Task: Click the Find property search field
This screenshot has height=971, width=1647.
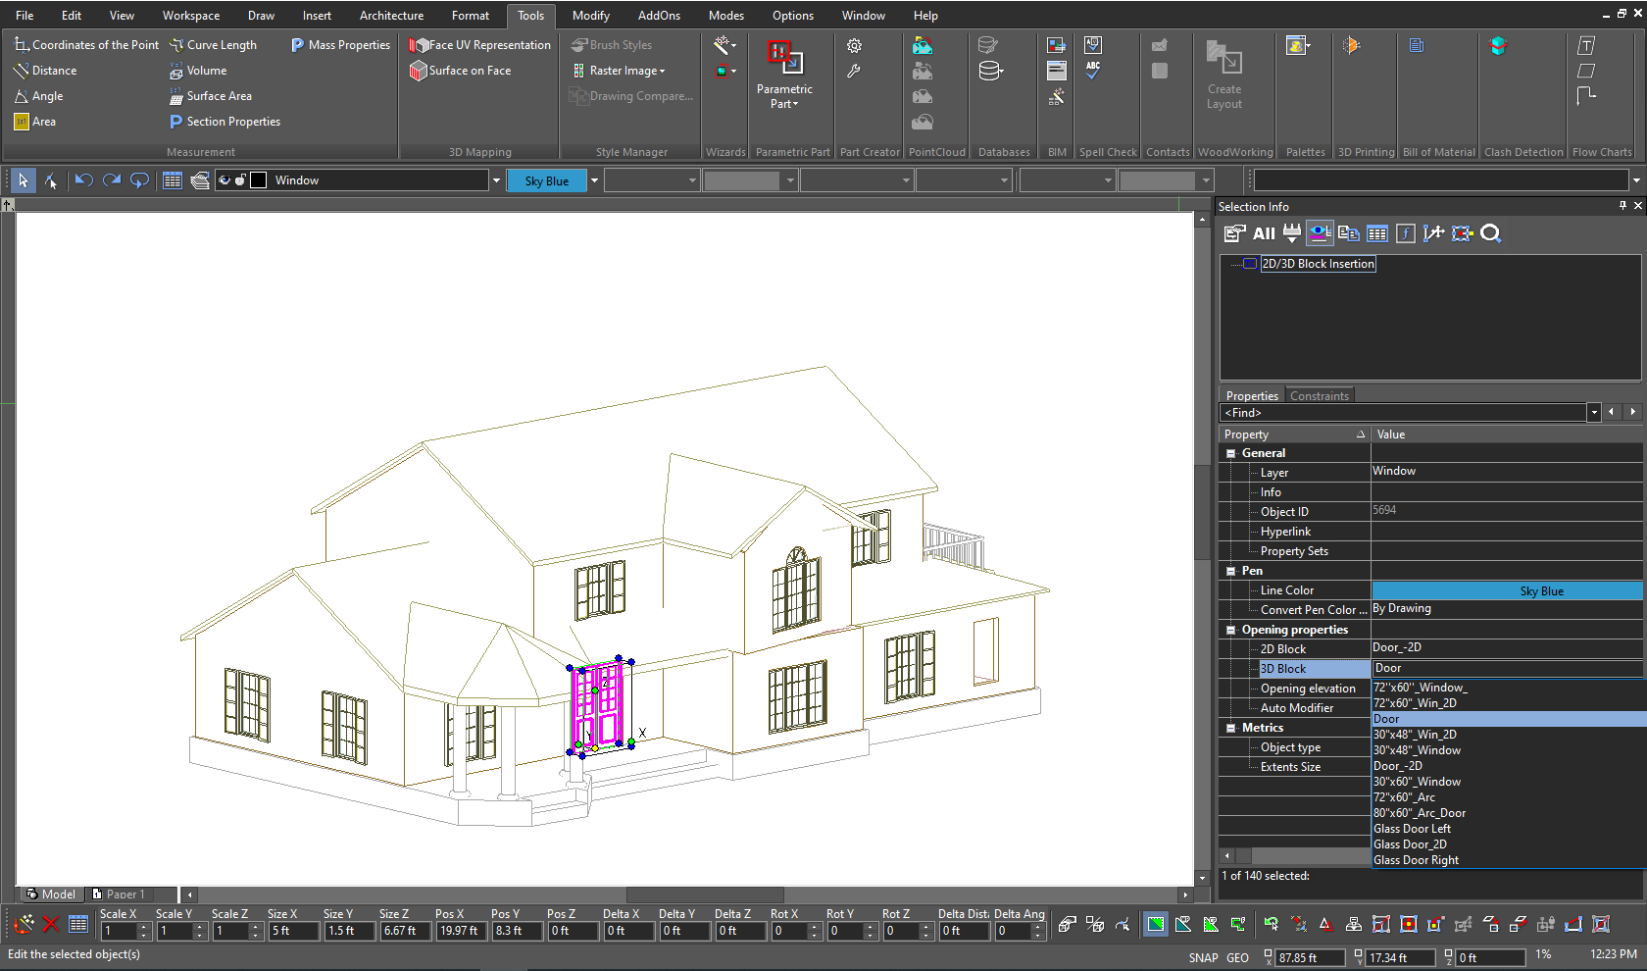Action: coord(1402,413)
